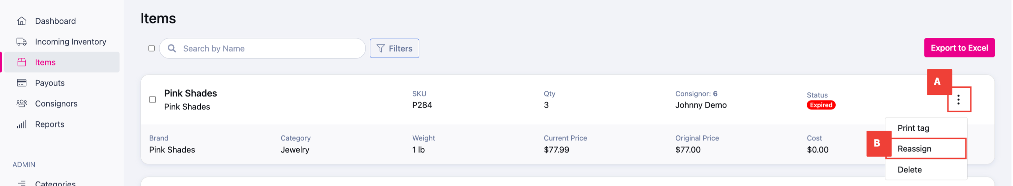The height and width of the screenshot is (186, 1013).
Task: Click the Payouts card icon
Action: click(22, 83)
